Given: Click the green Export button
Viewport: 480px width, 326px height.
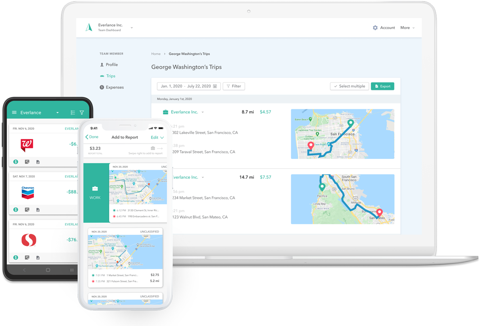Looking at the screenshot, I should 382,86.
